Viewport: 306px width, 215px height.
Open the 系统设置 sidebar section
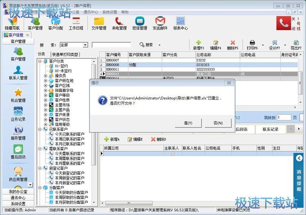click(x=18, y=204)
